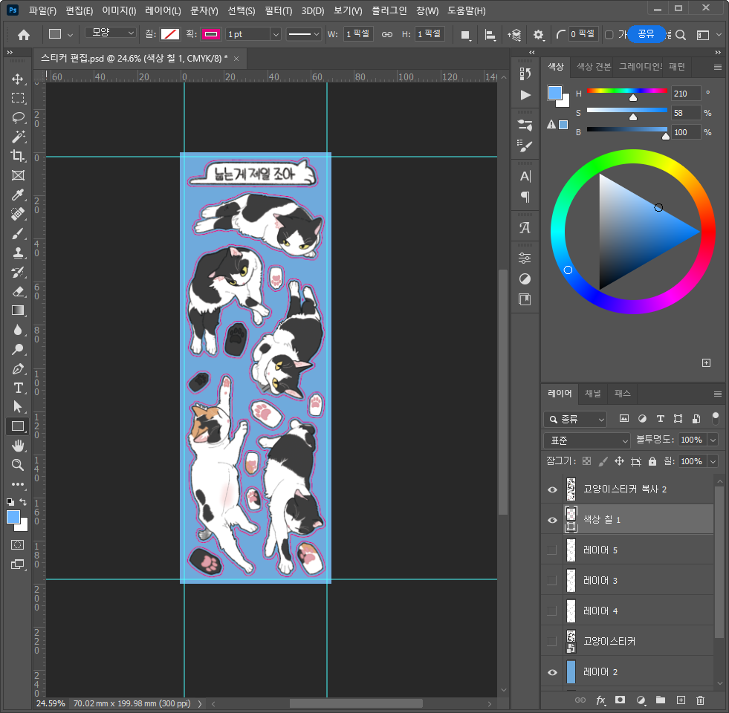Select the Hand tool
729x713 pixels.
click(18, 446)
